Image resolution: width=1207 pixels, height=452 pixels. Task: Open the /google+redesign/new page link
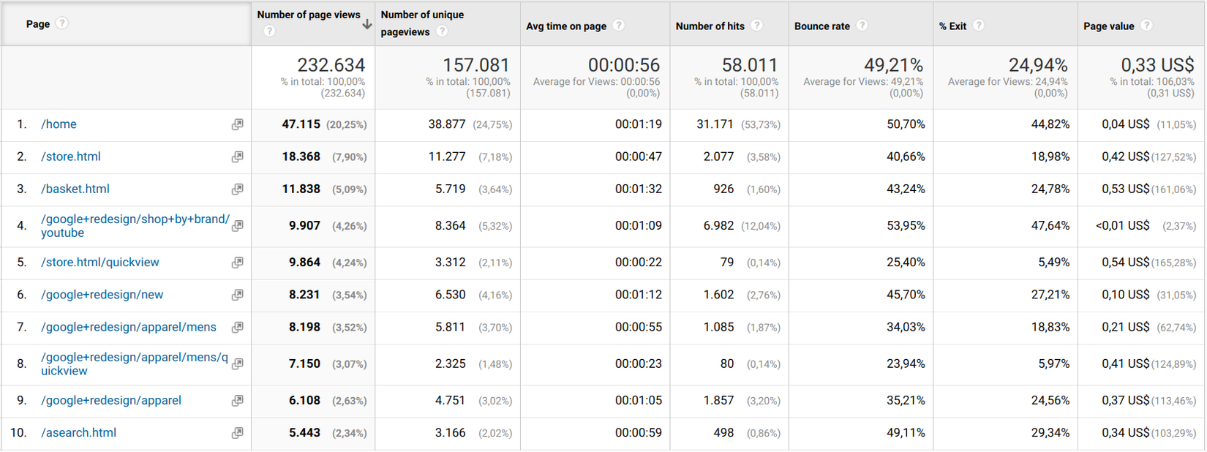102,295
